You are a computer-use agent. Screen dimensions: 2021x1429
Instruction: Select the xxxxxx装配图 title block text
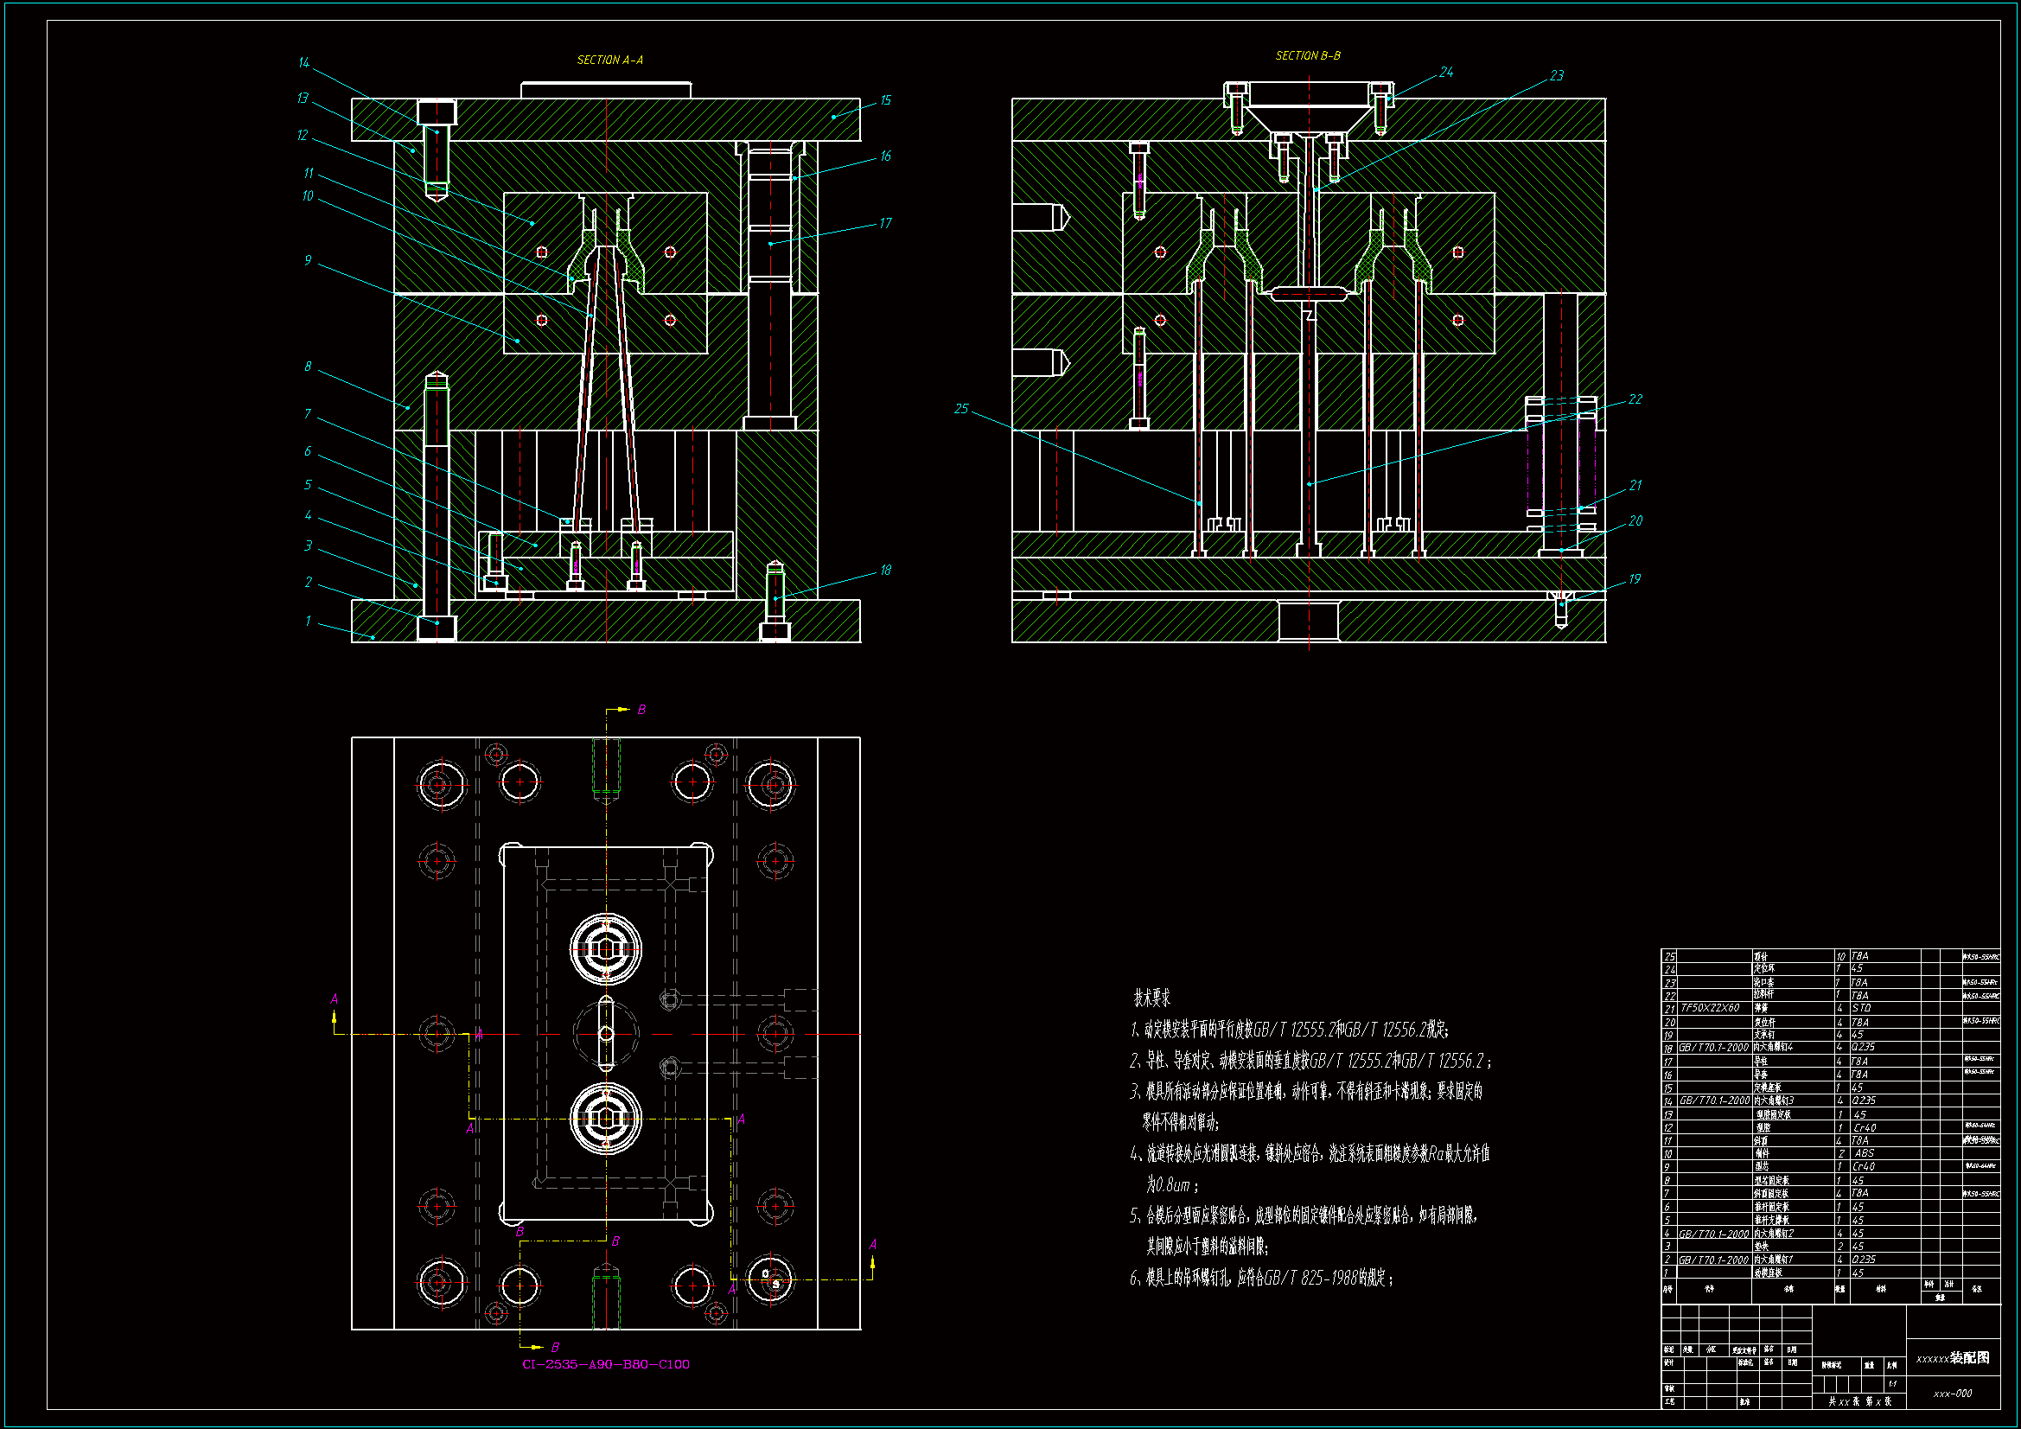point(1953,1358)
